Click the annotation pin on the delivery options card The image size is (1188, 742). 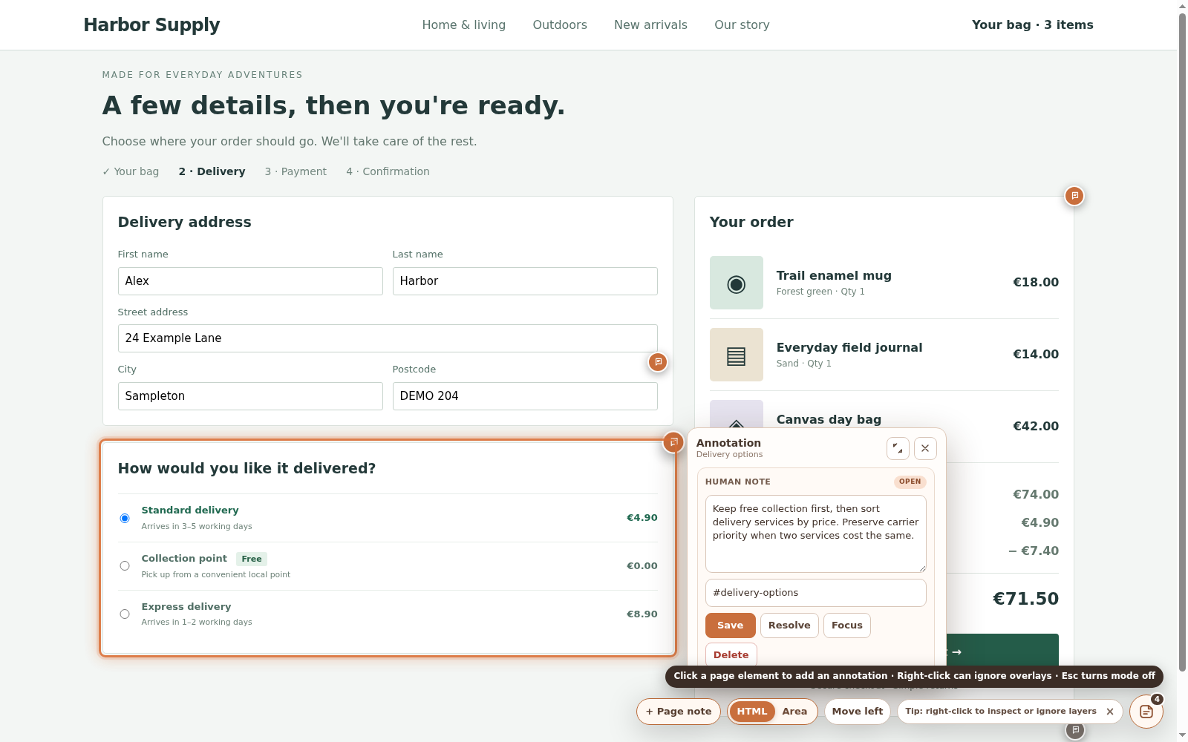click(x=673, y=442)
